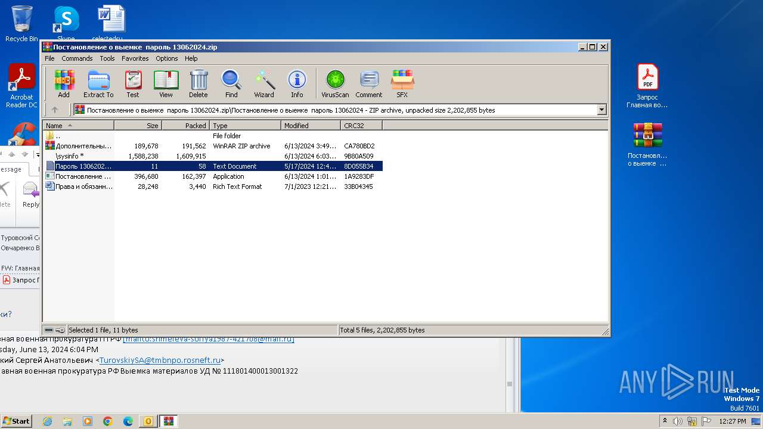This screenshot has height=429, width=763.
Task: Click the status bar drive icon
Action: click(x=49, y=330)
